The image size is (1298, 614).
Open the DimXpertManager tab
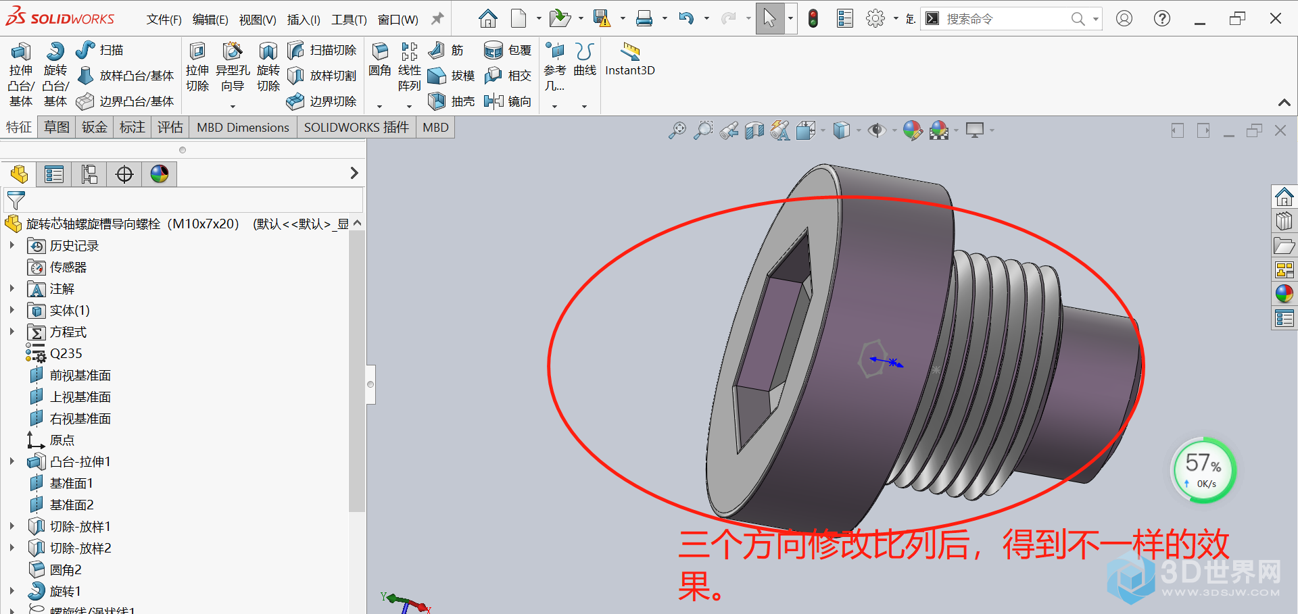click(124, 174)
